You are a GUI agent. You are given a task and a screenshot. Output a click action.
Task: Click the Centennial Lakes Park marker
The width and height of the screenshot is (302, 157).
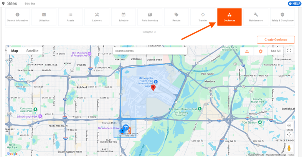point(35,110)
